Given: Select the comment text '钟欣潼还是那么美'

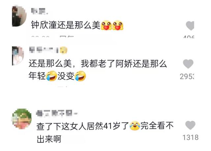Looking at the screenshot, I should [x=66, y=25].
